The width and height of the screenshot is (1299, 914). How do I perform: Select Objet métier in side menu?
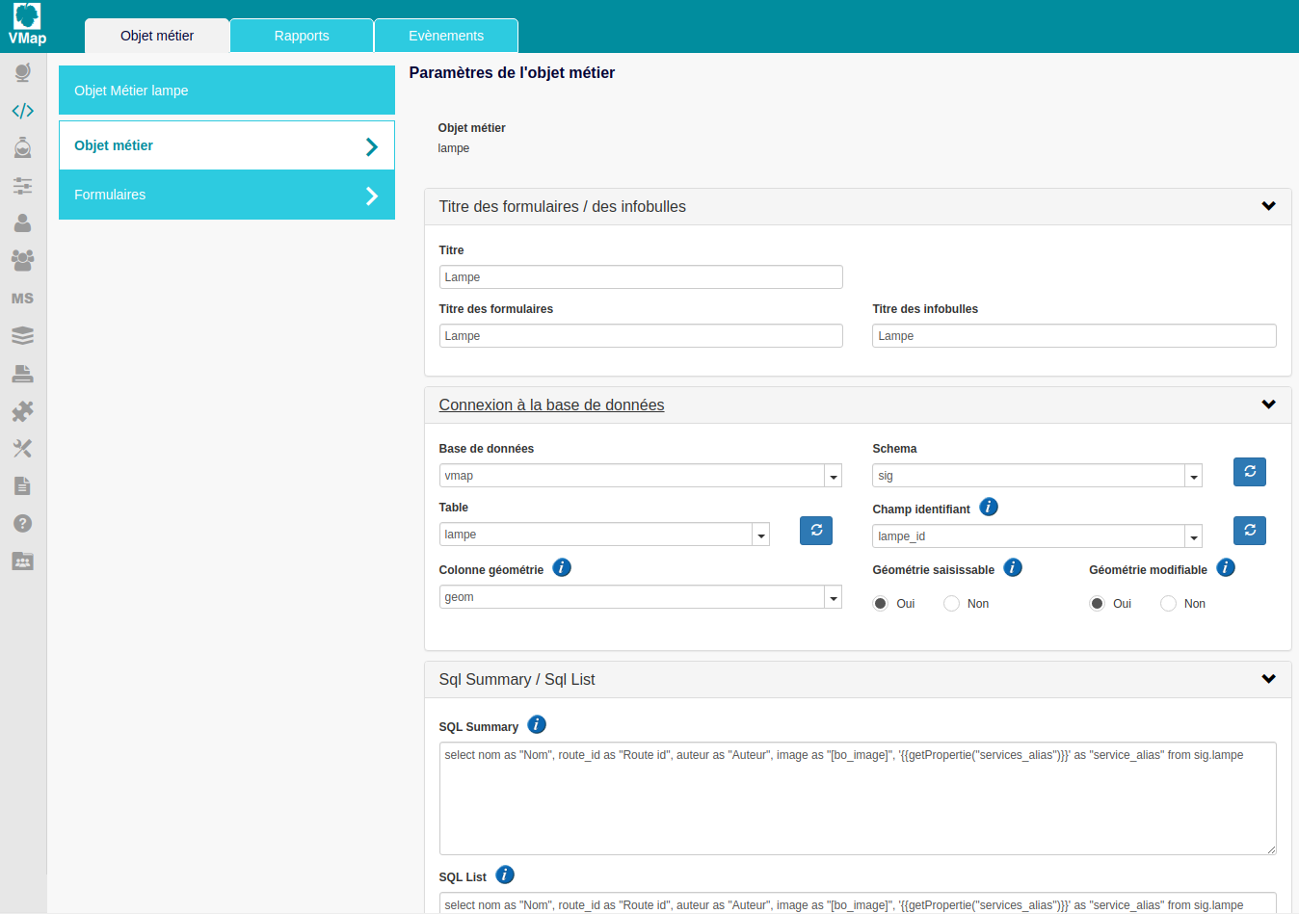click(x=226, y=145)
